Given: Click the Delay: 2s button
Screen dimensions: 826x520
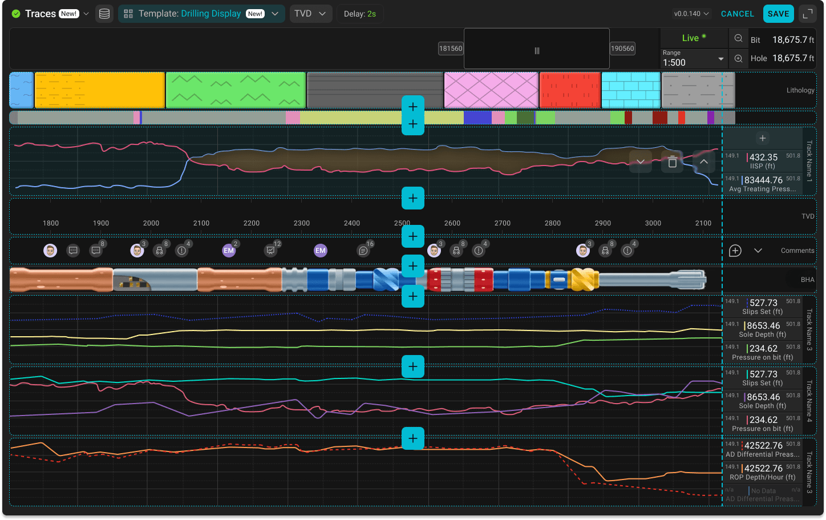Looking at the screenshot, I should (360, 14).
